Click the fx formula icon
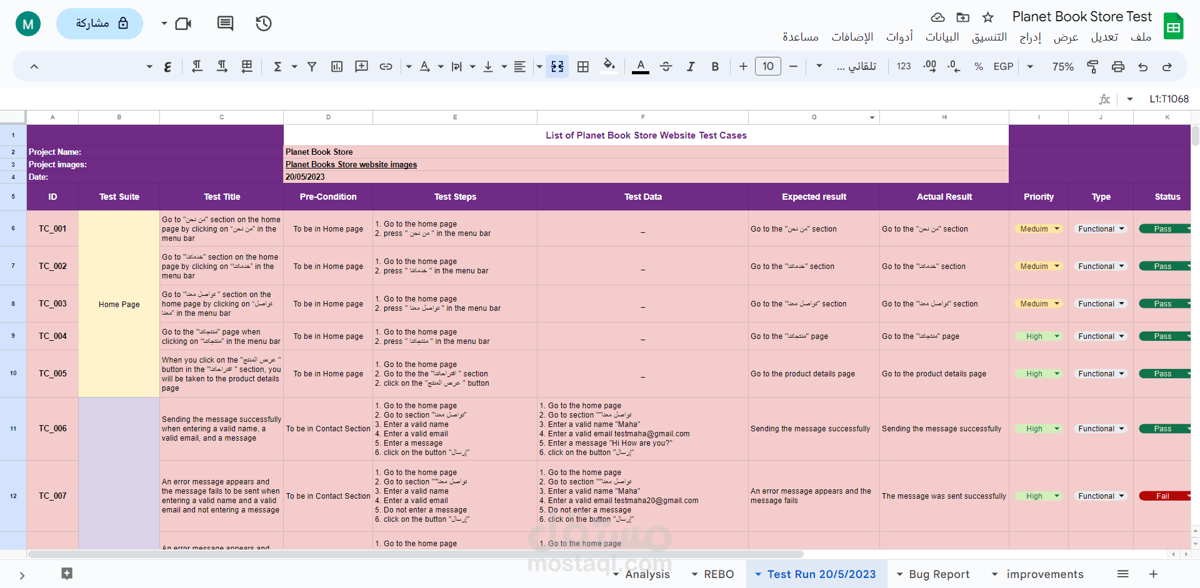This screenshot has height=588, width=1200. pyautogui.click(x=1104, y=99)
